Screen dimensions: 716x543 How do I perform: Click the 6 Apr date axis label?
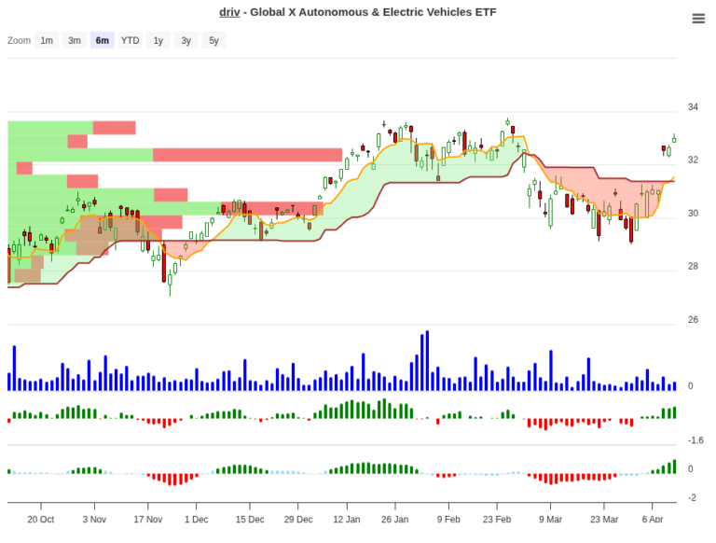[x=653, y=520]
